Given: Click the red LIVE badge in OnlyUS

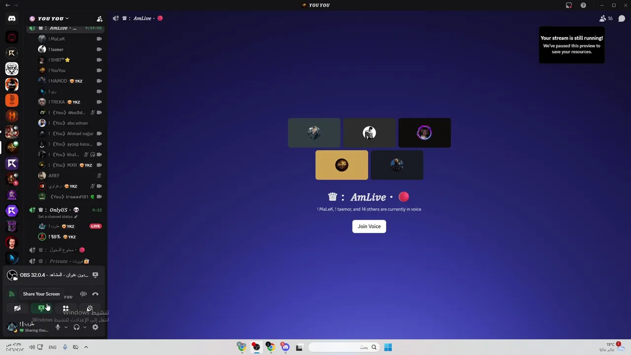Looking at the screenshot, I should pyautogui.click(x=96, y=226).
